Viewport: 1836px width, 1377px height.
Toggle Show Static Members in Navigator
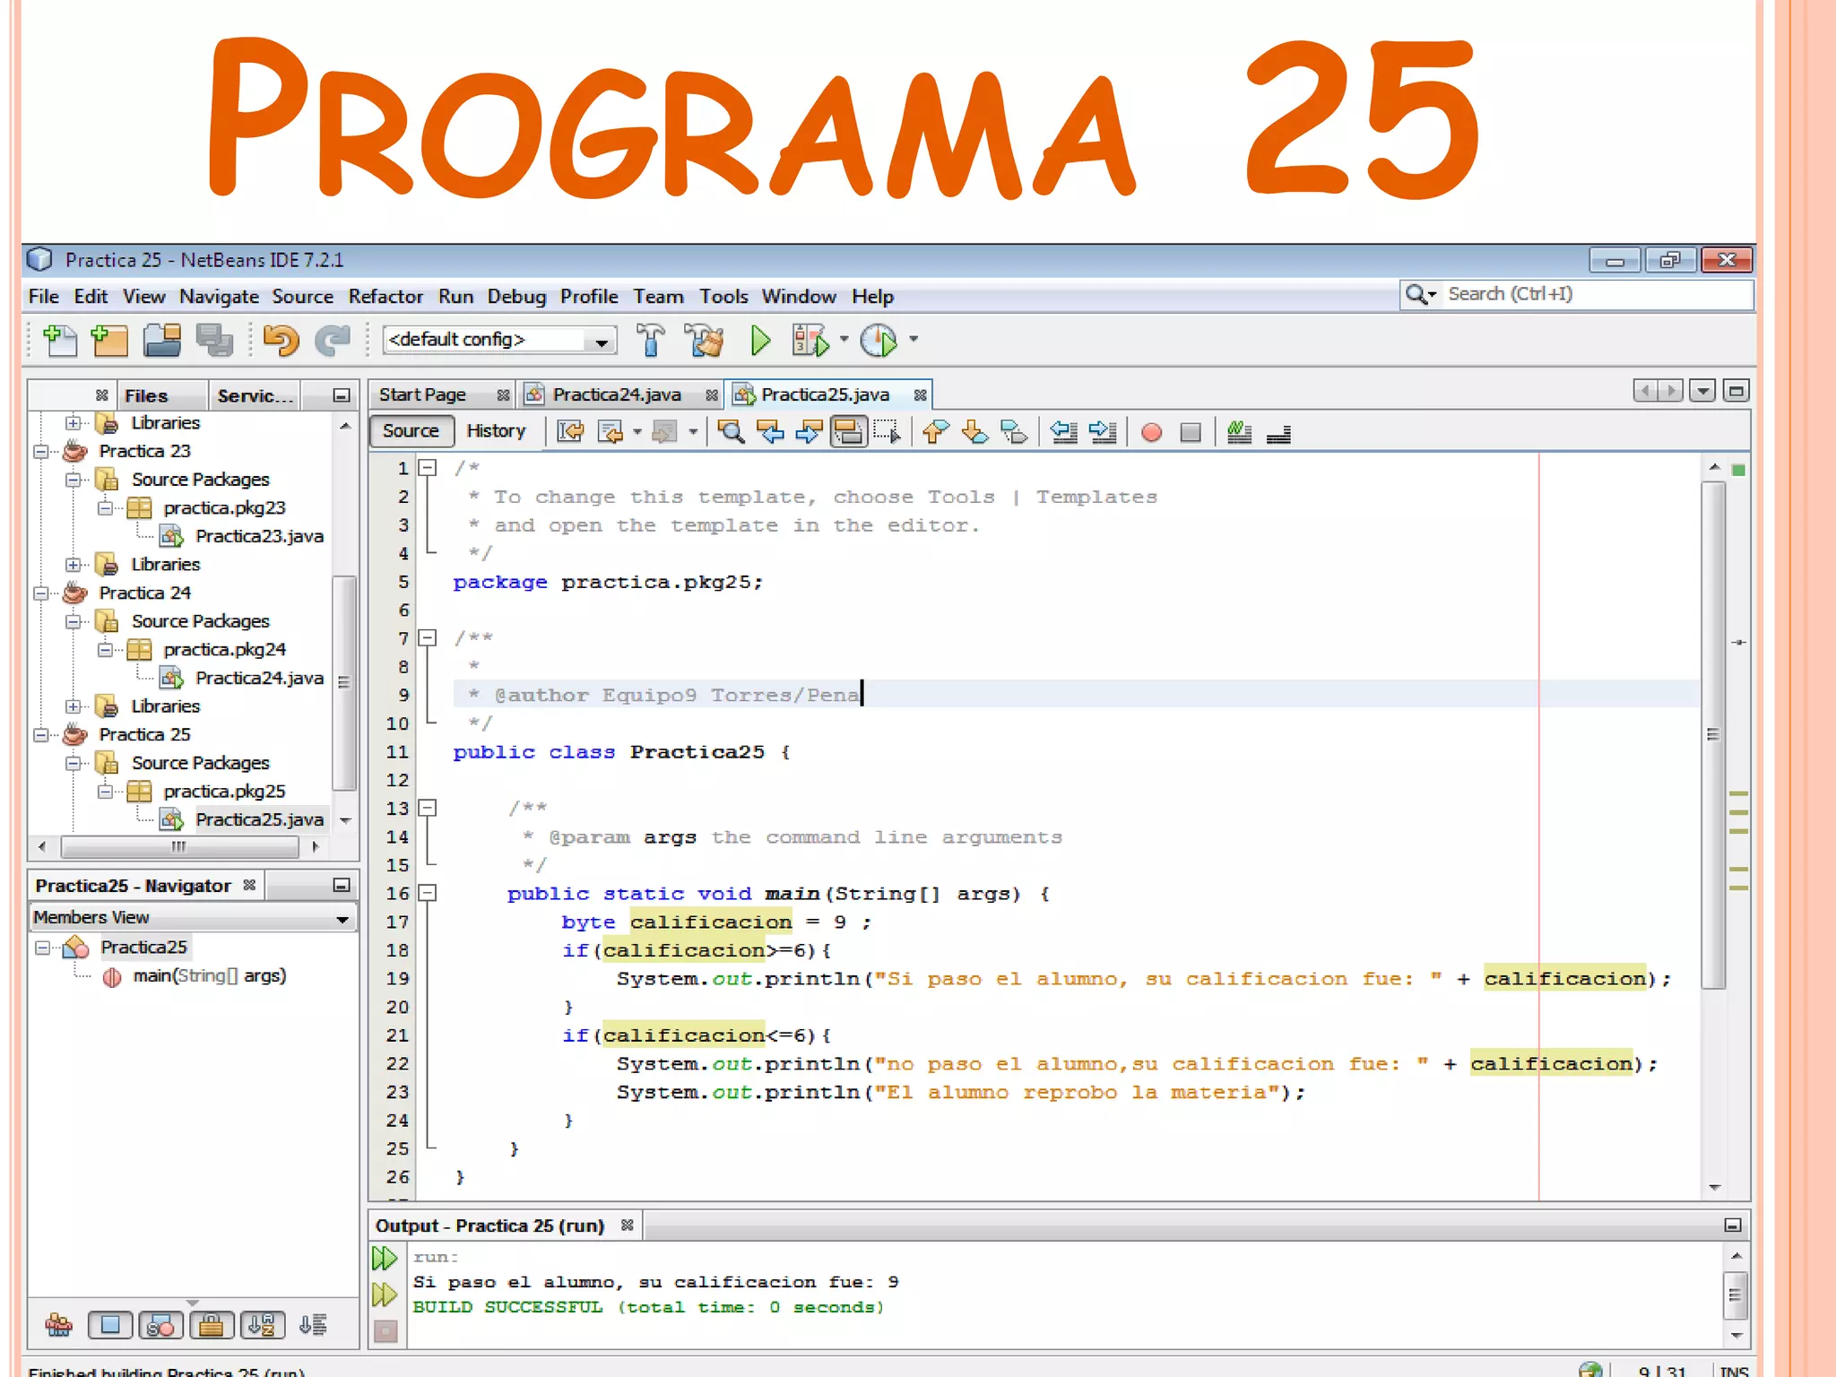pyautogui.click(x=160, y=1324)
